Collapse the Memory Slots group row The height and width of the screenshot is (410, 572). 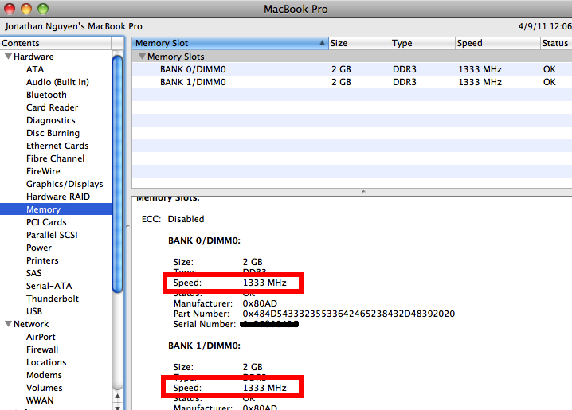[142, 57]
